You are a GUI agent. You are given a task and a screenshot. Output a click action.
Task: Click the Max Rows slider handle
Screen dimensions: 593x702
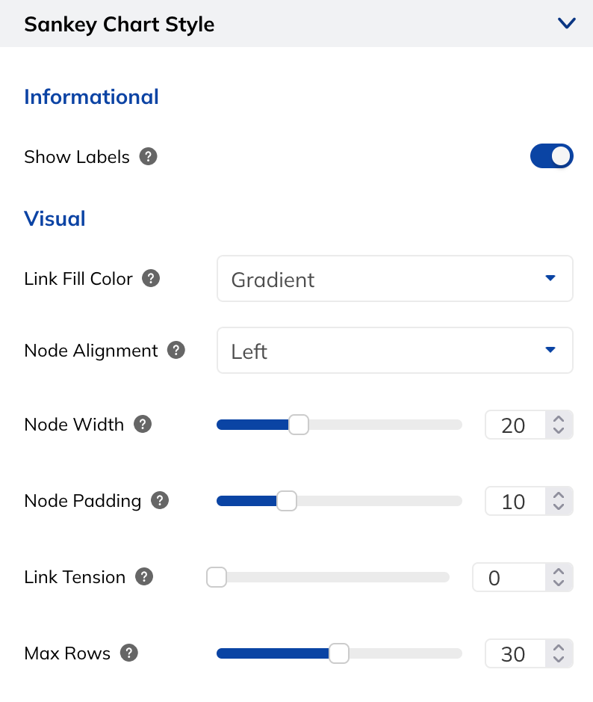click(339, 653)
